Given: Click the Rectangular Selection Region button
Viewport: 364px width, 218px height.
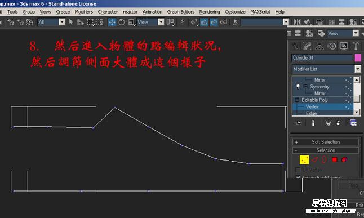Looking at the screenshot, I should [90, 23].
